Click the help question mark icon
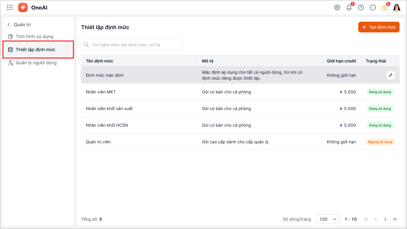Image resolution: width=407 pixels, height=229 pixels. click(361, 8)
